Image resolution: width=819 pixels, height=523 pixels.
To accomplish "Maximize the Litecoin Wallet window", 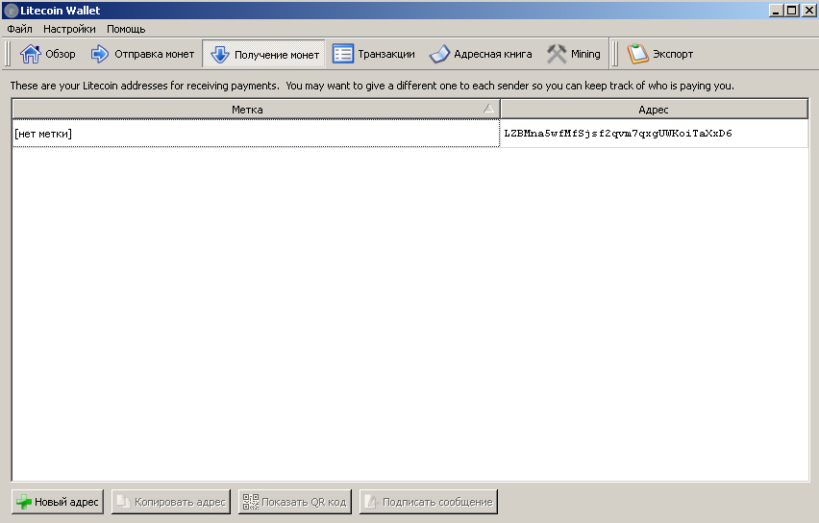I will click(792, 11).
